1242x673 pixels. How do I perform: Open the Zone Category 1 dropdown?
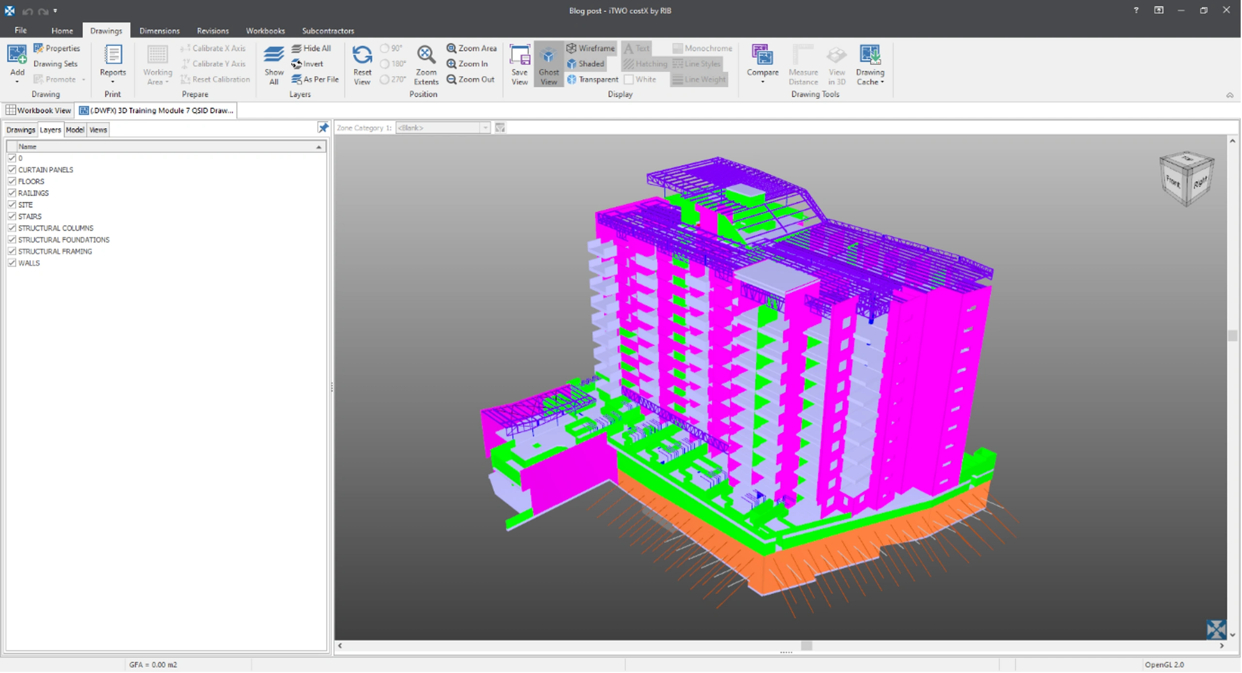coord(485,128)
